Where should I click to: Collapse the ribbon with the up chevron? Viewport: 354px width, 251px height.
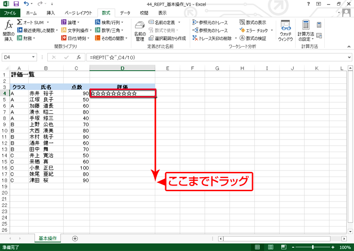[x=349, y=47]
